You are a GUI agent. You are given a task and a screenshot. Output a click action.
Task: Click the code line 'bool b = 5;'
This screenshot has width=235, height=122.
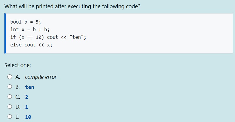click(x=26, y=22)
